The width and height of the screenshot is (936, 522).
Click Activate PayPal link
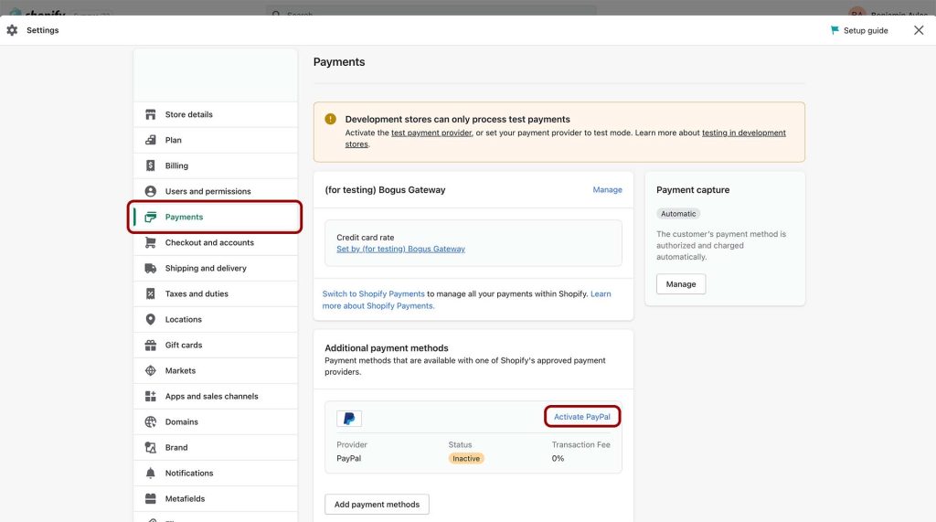582,417
